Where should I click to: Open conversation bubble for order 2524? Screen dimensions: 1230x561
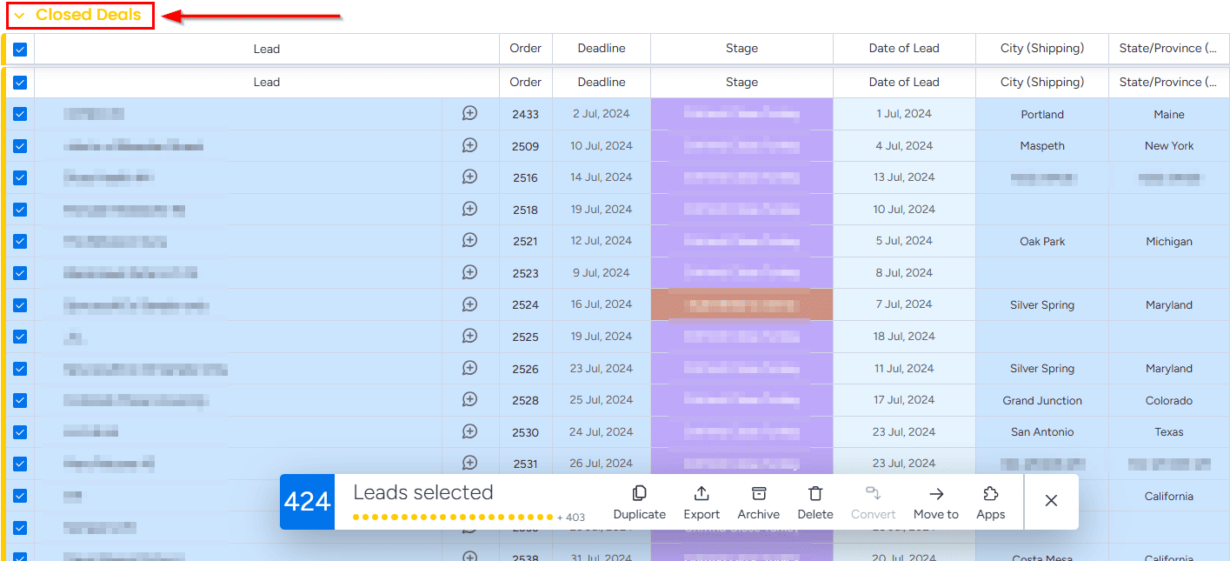[469, 304]
